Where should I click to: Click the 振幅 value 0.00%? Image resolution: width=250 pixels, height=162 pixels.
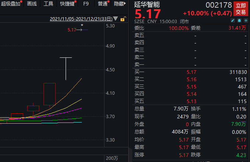point(239,132)
